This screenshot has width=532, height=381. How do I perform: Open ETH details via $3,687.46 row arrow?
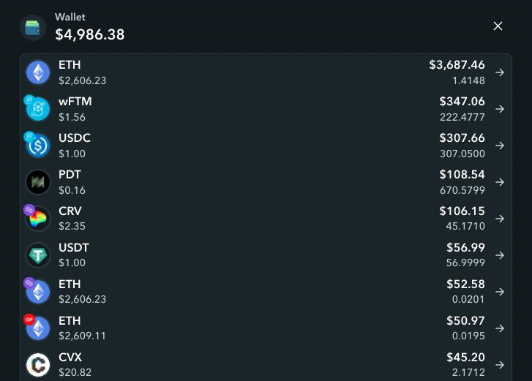[499, 72]
